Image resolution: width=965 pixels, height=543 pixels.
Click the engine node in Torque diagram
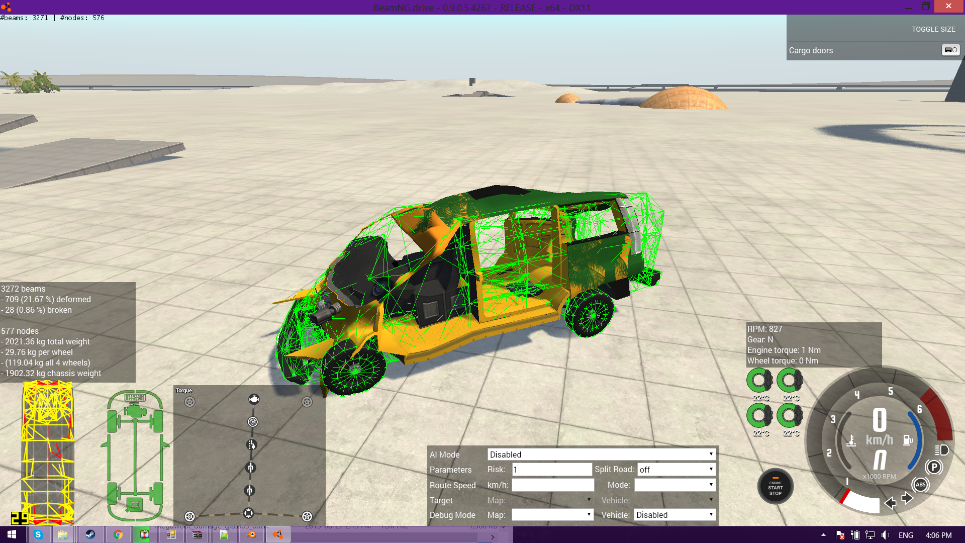254,399
